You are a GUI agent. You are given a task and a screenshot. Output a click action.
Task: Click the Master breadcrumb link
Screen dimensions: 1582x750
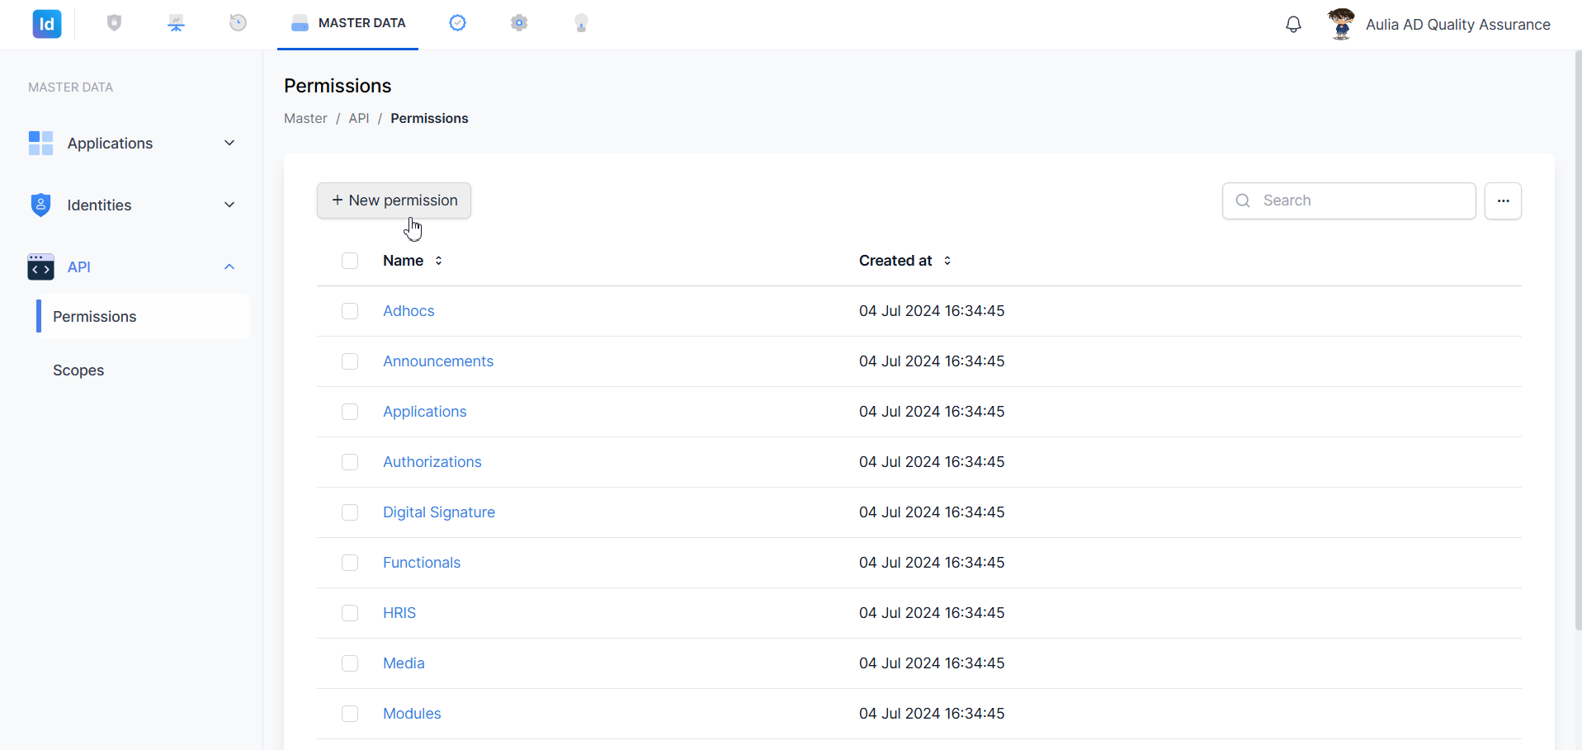click(x=305, y=119)
